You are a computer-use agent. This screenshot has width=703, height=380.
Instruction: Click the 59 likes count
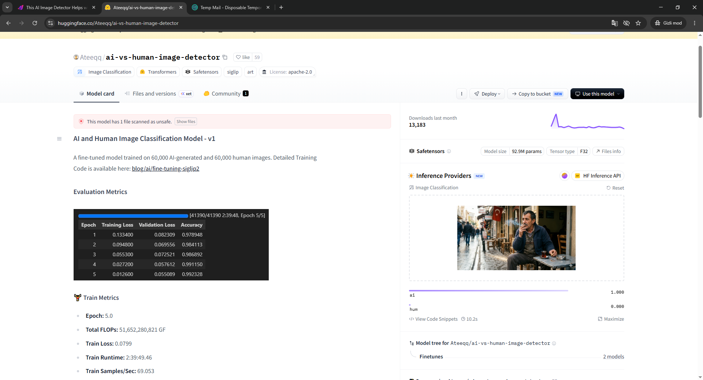click(x=257, y=57)
